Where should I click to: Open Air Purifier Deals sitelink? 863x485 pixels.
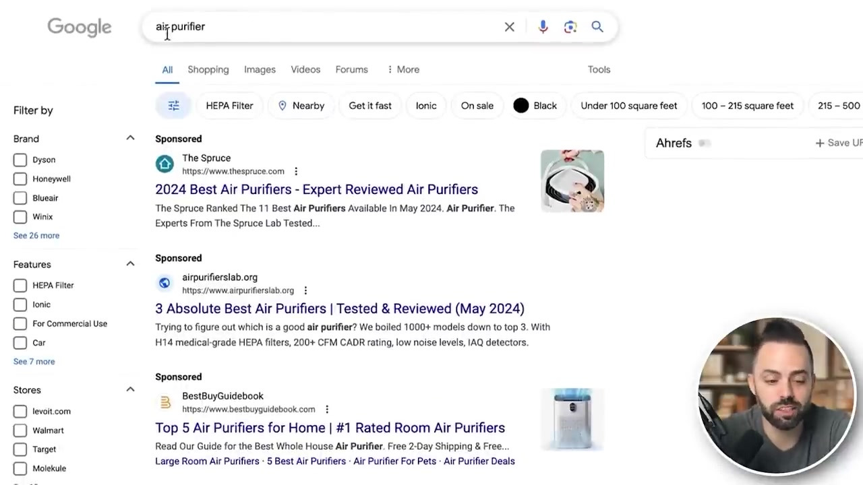click(479, 461)
